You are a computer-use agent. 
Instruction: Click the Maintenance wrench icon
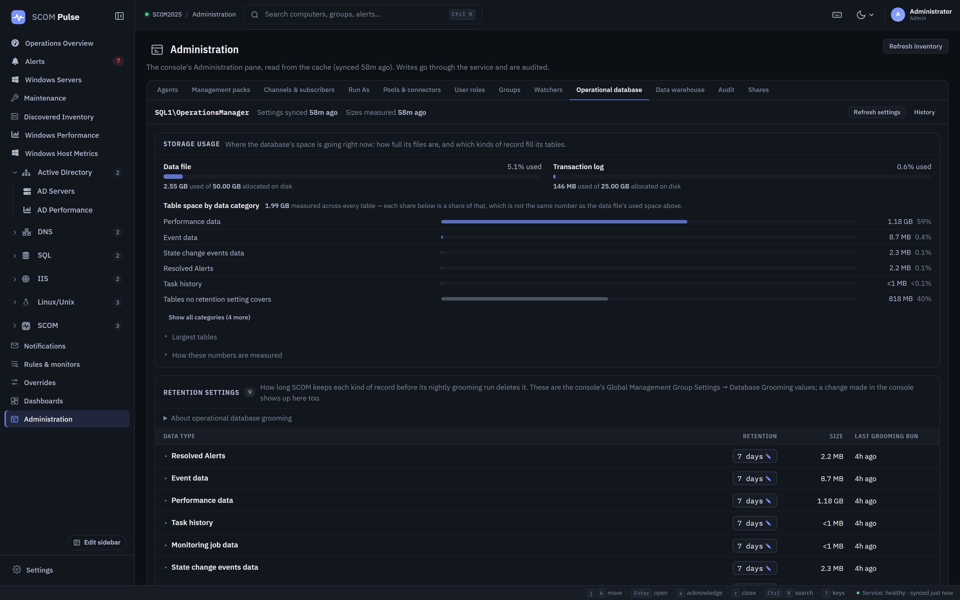(15, 98)
